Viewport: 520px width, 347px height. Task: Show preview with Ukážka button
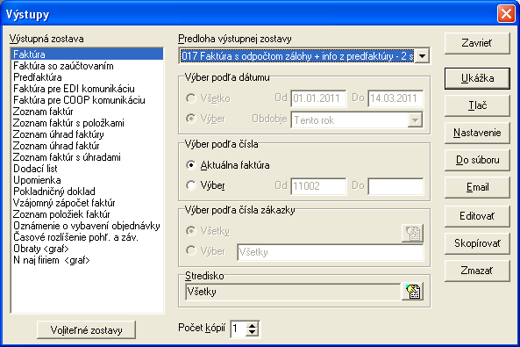point(477,78)
